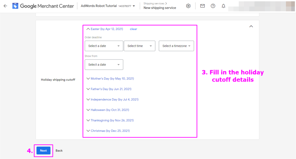
Task: Click the back arrow icon
Action: click(x=5, y=6)
